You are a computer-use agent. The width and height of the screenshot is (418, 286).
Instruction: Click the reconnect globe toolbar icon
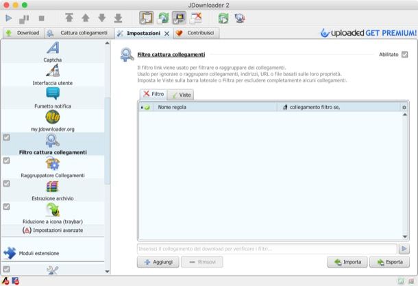point(240,18)
